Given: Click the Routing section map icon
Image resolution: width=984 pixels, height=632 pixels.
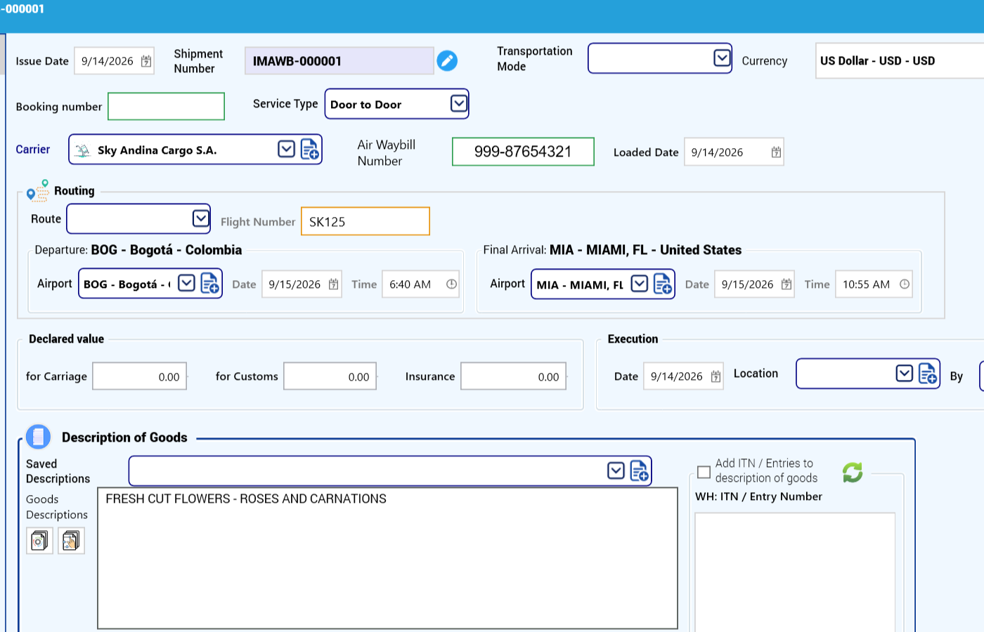Looking at the screenshot, I should (38, 191).
